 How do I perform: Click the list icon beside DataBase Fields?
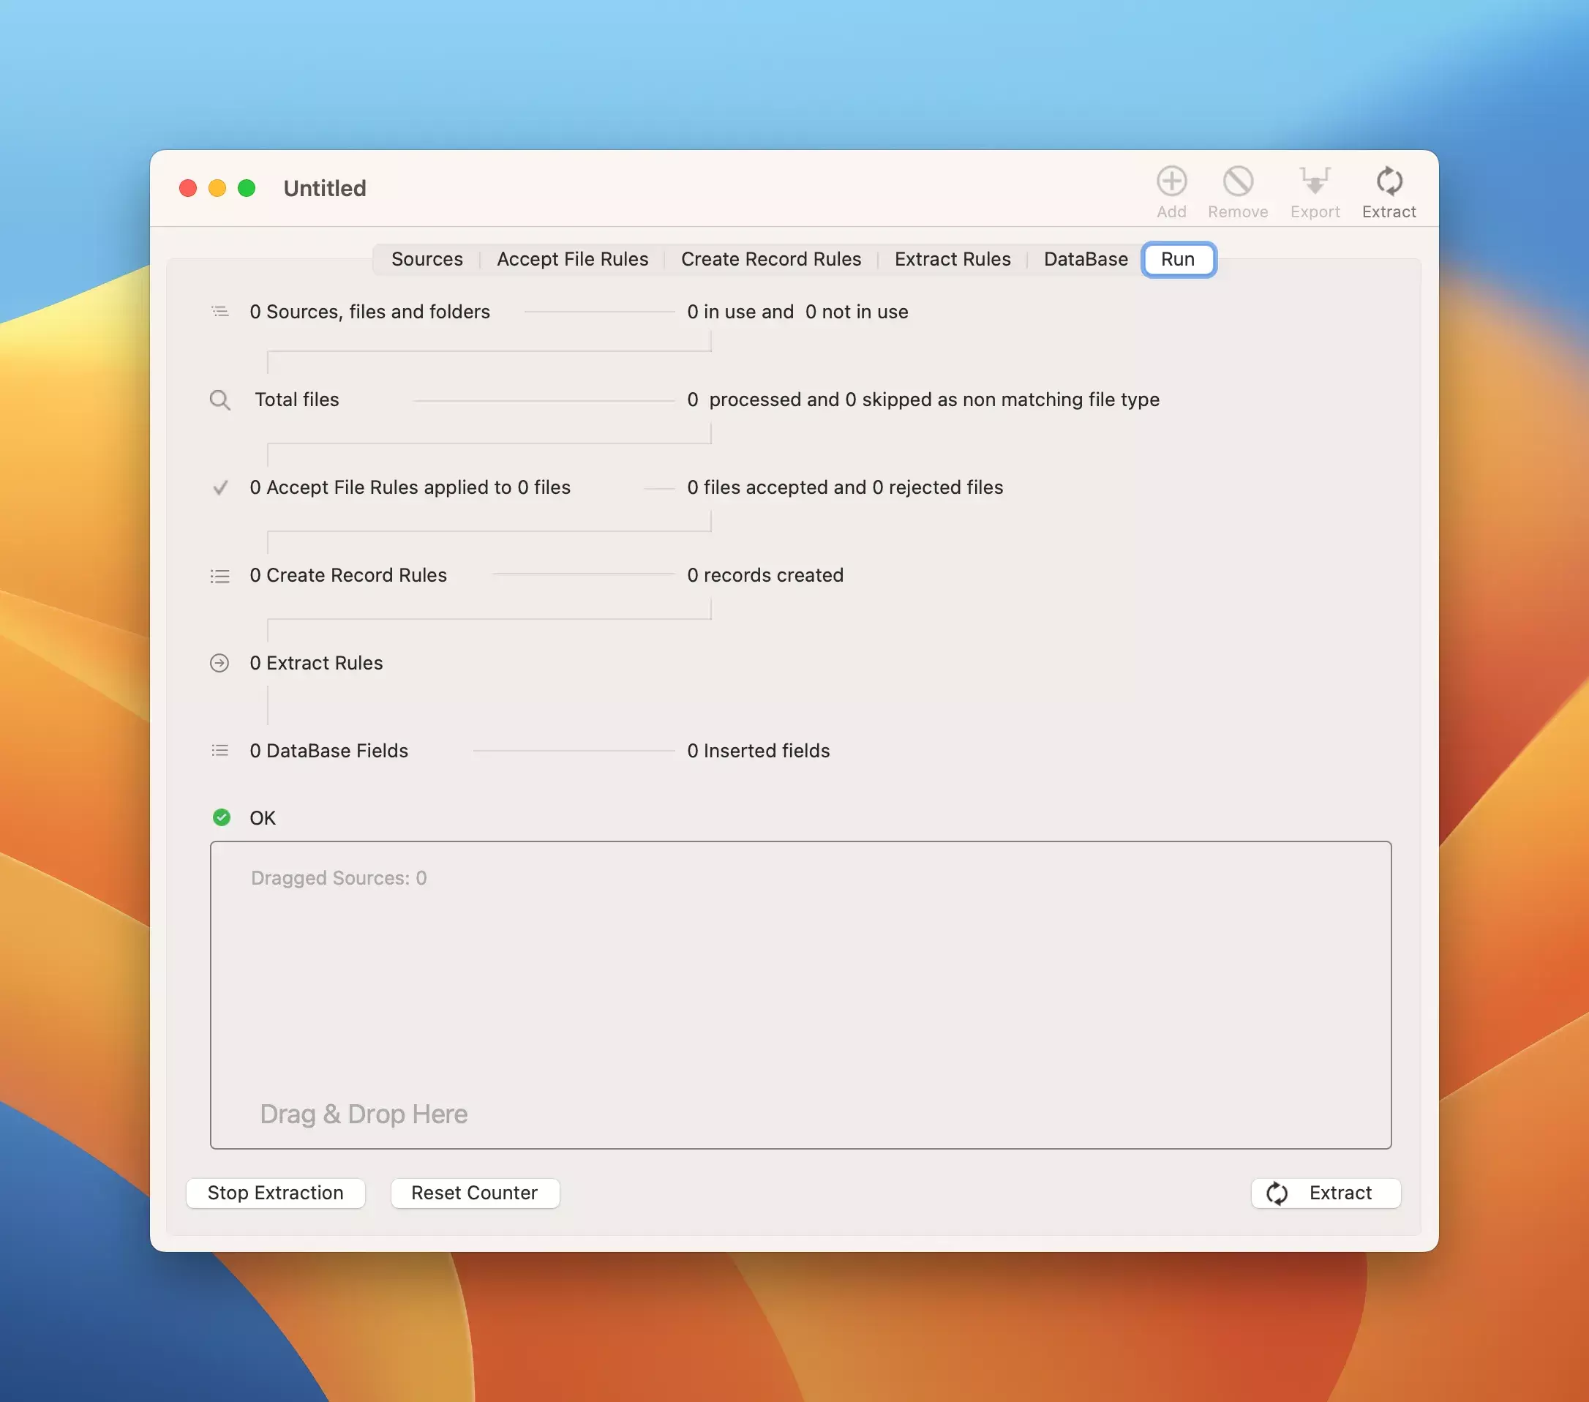point(220,750)
